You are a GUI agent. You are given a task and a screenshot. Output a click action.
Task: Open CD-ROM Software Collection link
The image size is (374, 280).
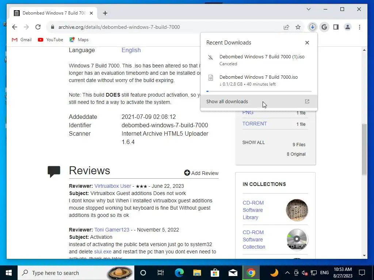click(x=254, y=240)
